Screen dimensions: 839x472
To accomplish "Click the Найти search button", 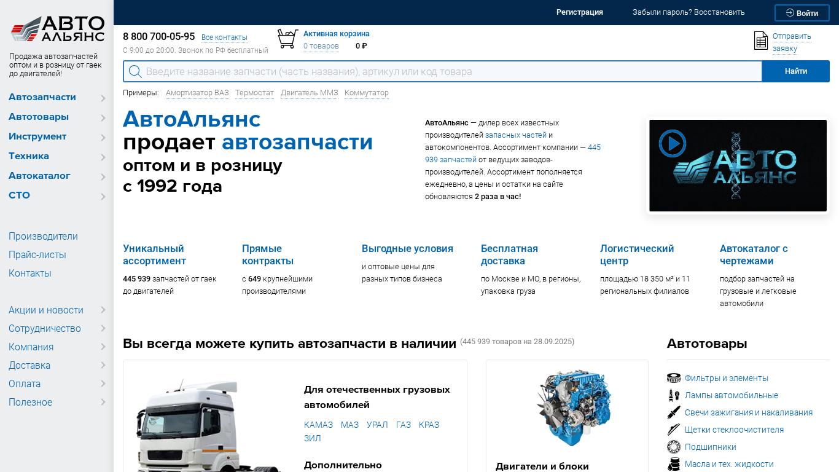I will pos(796,71).
